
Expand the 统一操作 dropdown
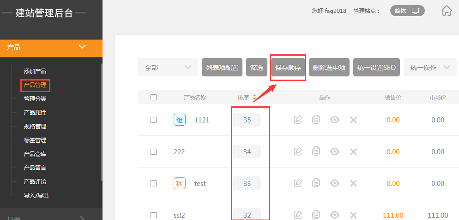pos(429,67)
